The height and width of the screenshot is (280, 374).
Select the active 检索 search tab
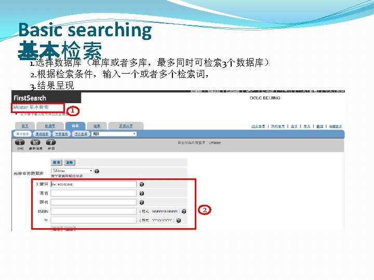click(x=75, y=125)
